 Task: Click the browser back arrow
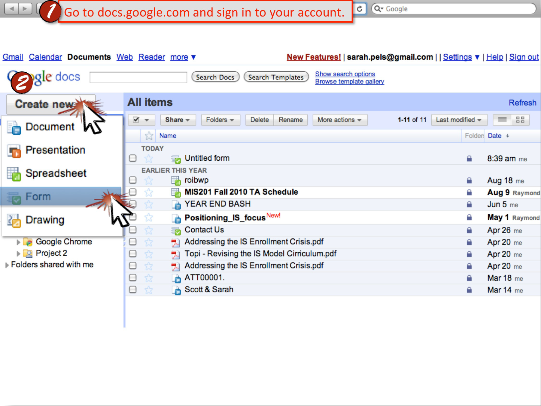click(x=12, y=8)
